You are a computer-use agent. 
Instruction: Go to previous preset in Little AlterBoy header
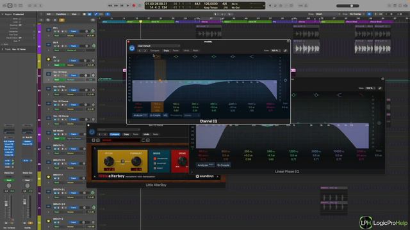(100, 134)
